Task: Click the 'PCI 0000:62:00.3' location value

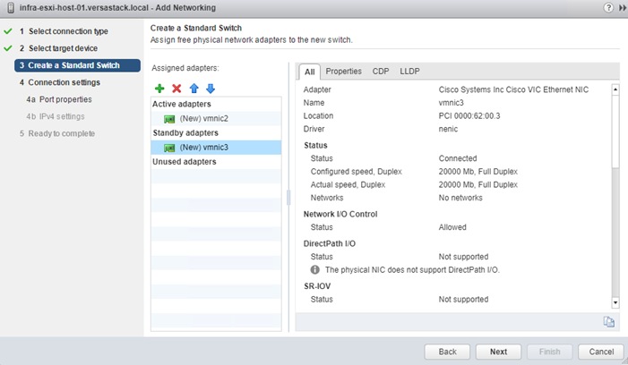Action: coord(469,116)
